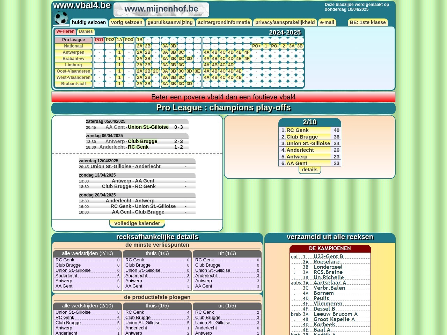447x335 pixels.
Task: Click the Antwerp - Club Brugge 2-3 result
Action: (137, 141)
